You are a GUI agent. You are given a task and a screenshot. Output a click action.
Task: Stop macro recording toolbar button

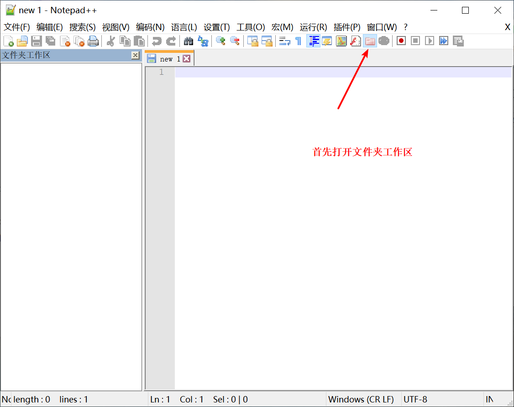point(415,41)
